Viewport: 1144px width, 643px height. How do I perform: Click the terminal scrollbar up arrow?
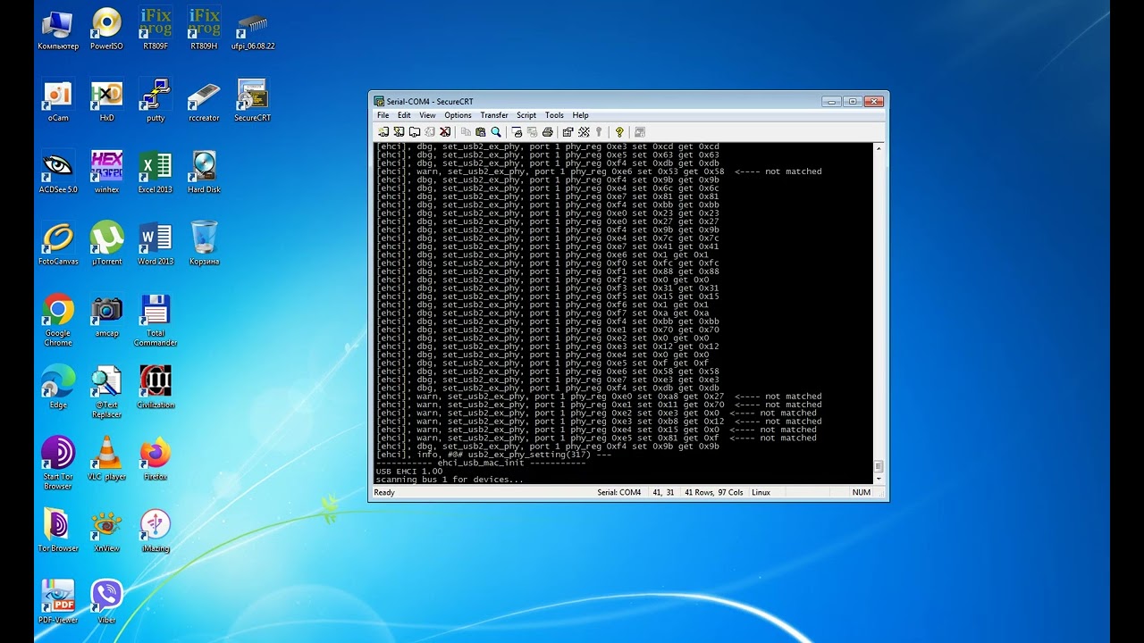click(879, 147)
